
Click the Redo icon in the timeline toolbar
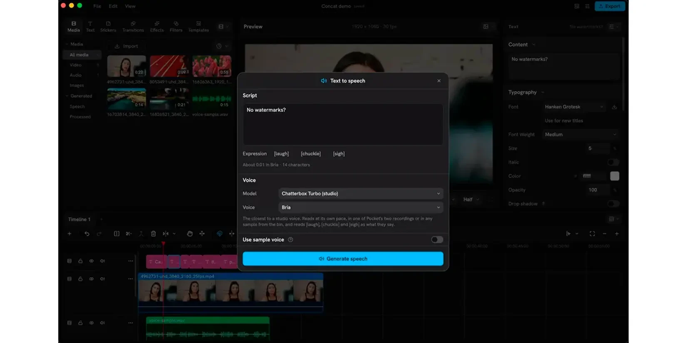point(99,234)
